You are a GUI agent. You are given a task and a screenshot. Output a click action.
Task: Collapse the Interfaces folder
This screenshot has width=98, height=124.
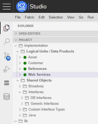20,92
